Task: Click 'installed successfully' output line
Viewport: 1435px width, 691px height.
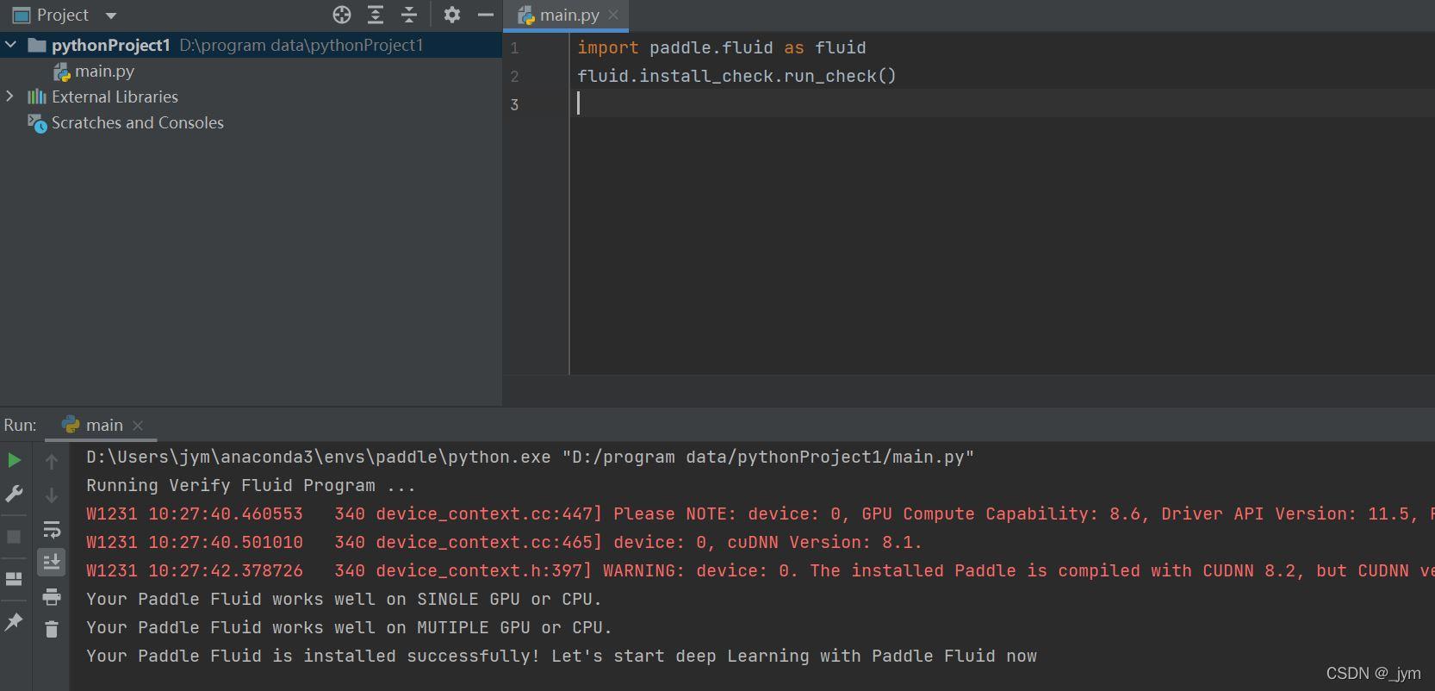Action: (x=562, y=657)
